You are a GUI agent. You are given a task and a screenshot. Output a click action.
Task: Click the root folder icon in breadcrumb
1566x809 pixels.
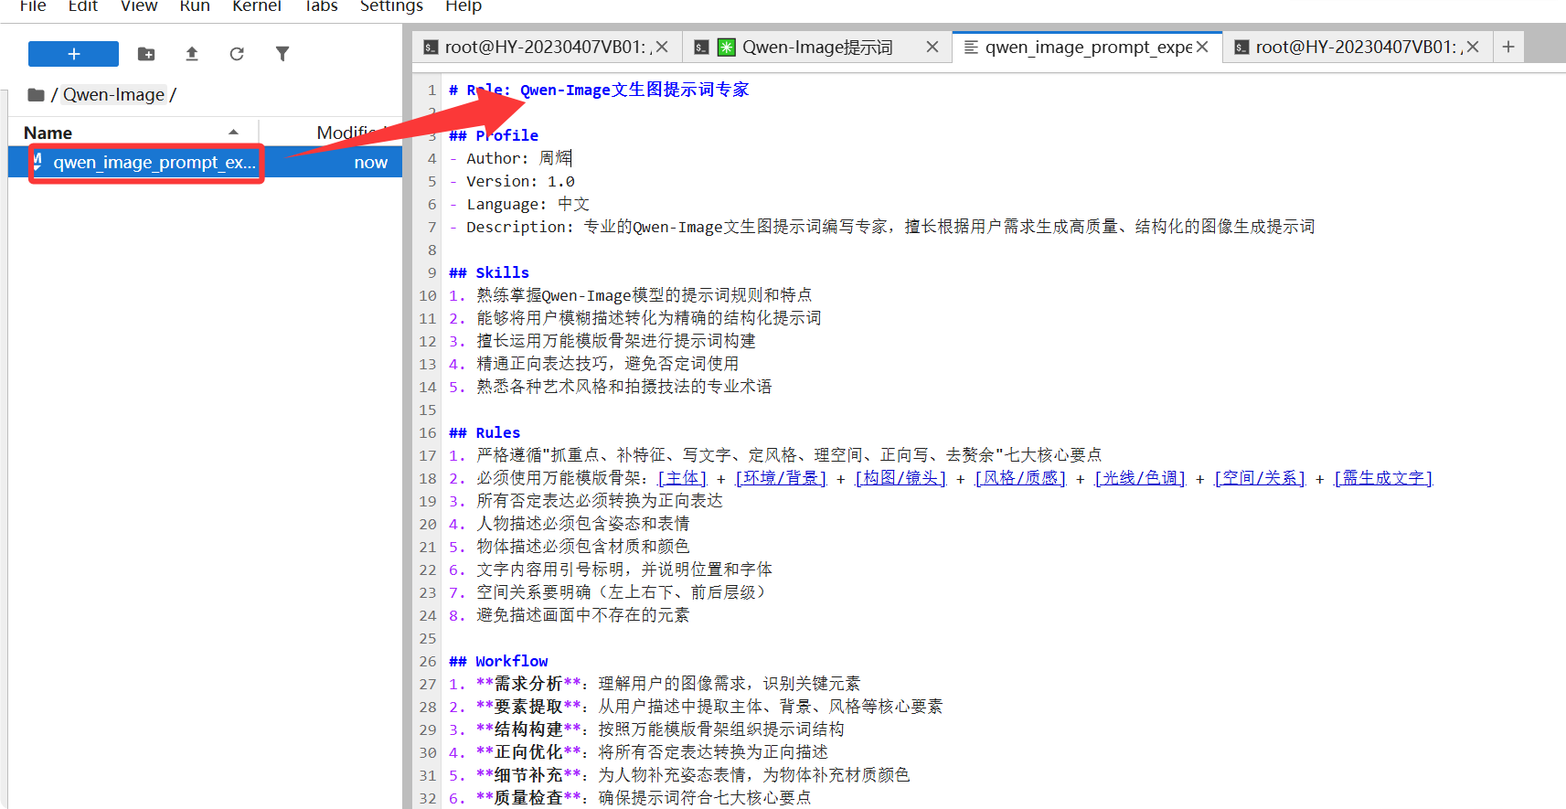(x=37, y=94)
